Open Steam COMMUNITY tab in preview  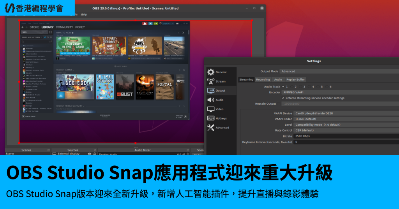[x=64, y=27]
